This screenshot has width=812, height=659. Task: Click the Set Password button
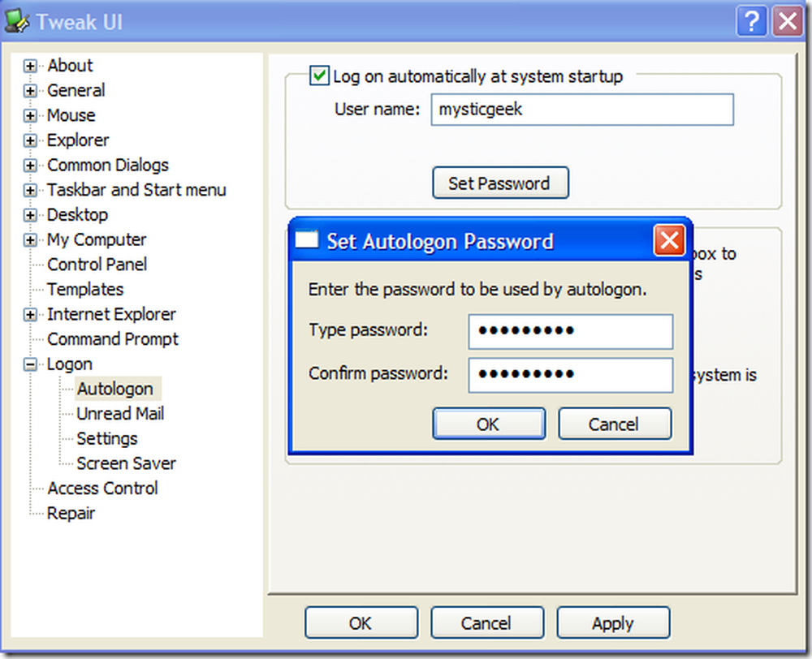click(500, 183)
